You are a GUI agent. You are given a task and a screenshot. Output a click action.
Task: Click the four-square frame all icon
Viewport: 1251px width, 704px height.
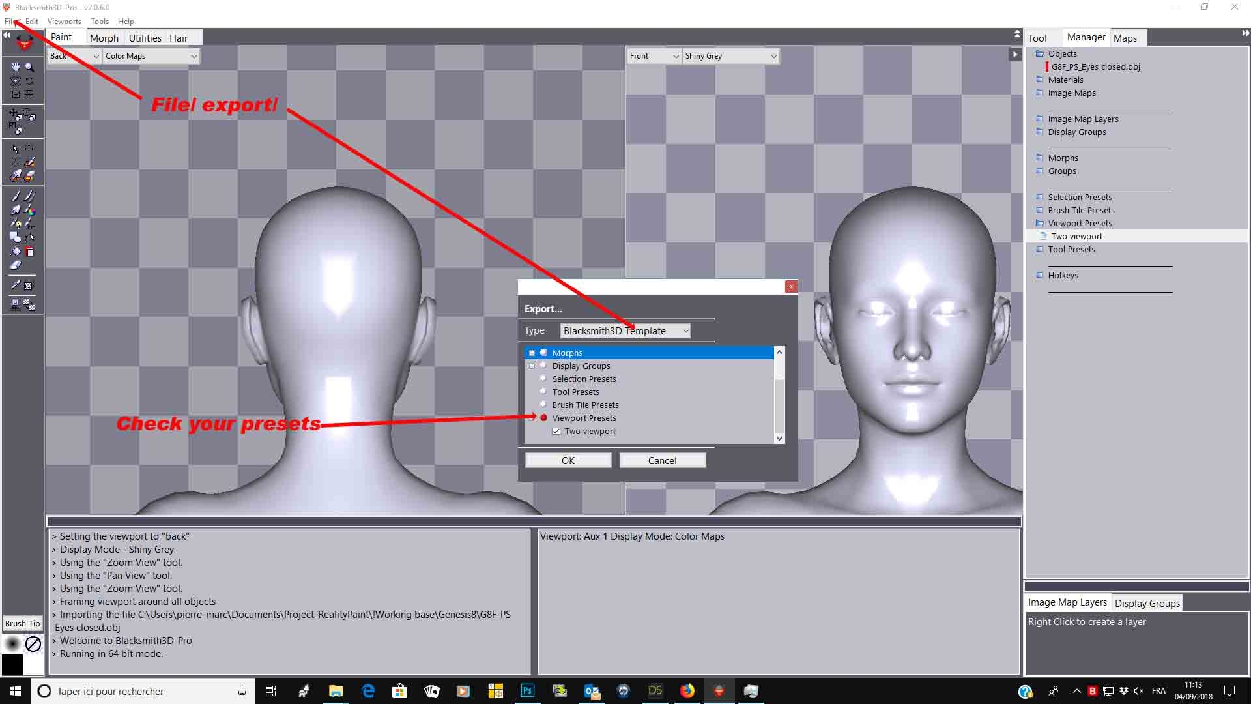[x=29, y=94]
